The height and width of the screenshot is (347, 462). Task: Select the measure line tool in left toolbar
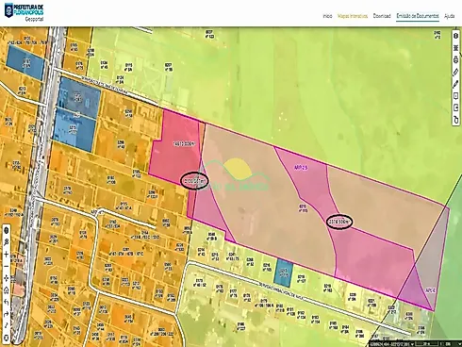(7, 326)
